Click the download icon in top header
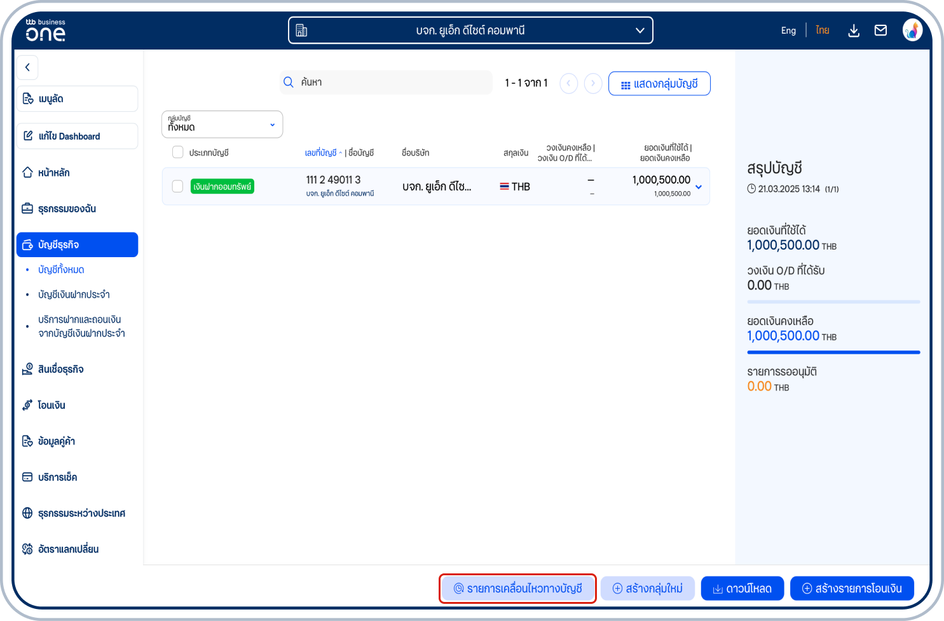Screen dimensions: 944x621 854,30
